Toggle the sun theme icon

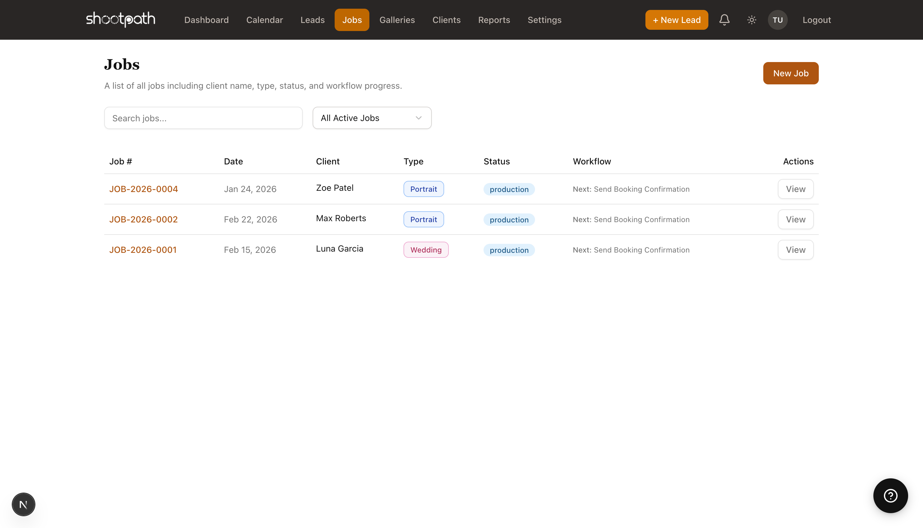(x=751, y=20)
